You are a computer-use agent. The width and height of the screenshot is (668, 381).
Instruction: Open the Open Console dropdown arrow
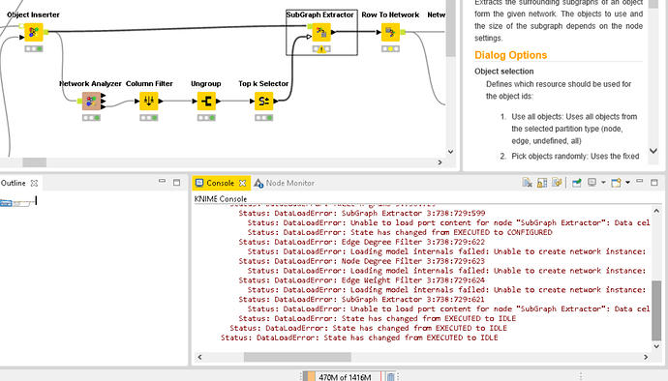(x=627, y=183)
